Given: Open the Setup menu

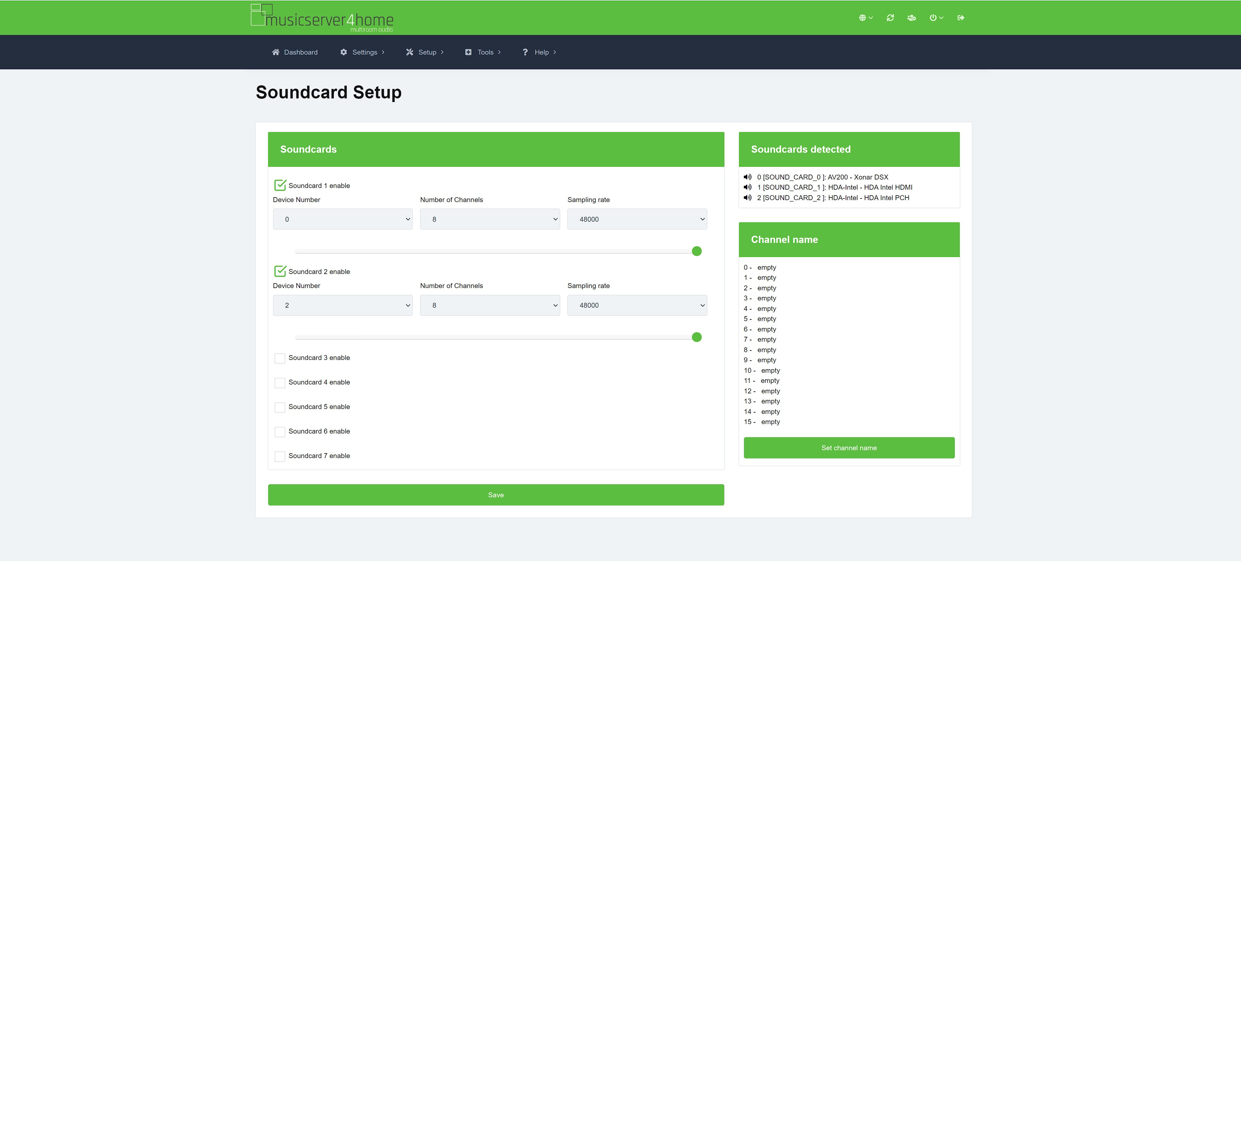Looking at the screenshot, I should pyautogui.click(x=425, y=52).
